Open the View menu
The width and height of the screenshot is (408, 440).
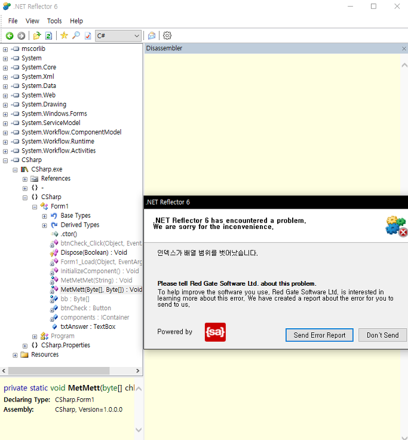[32, 21]
